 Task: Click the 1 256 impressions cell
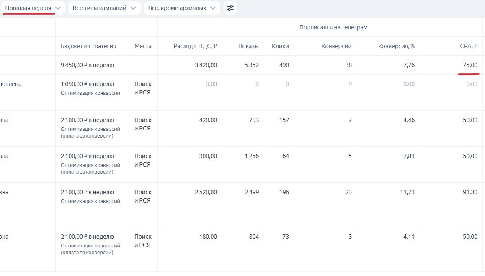click(x=251, y=156)
